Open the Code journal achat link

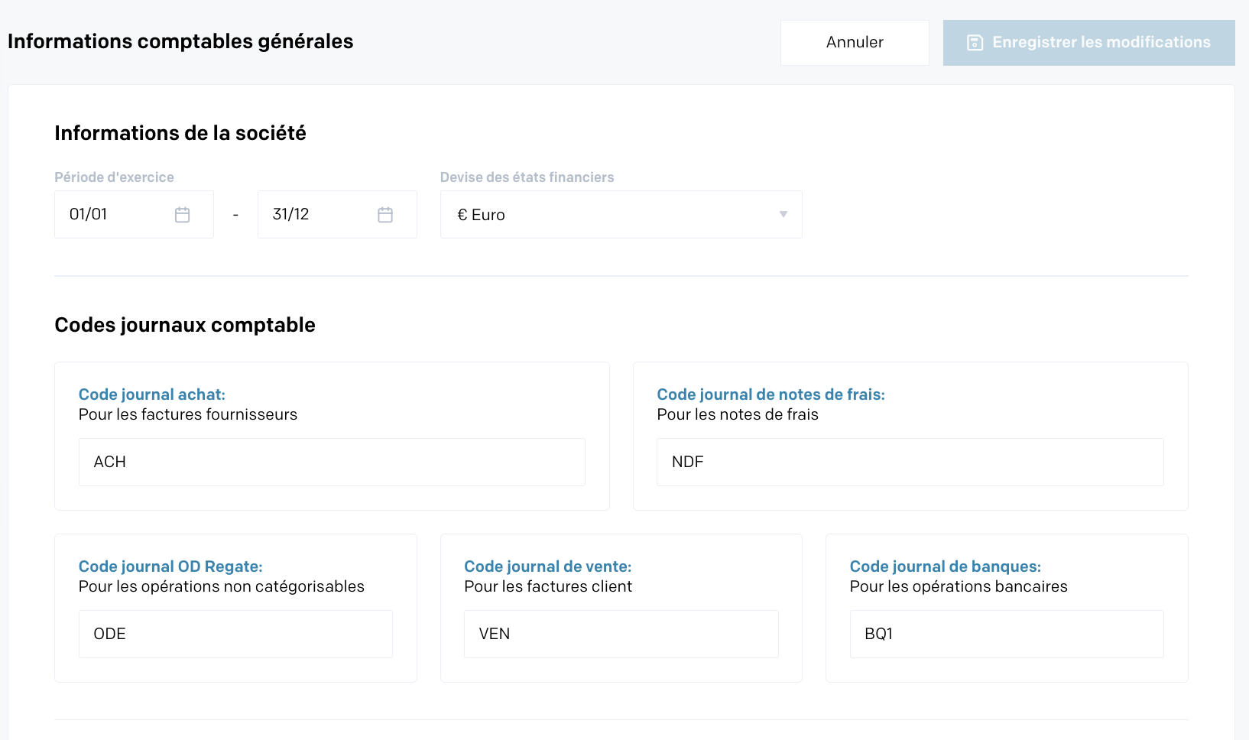[151, 394]
